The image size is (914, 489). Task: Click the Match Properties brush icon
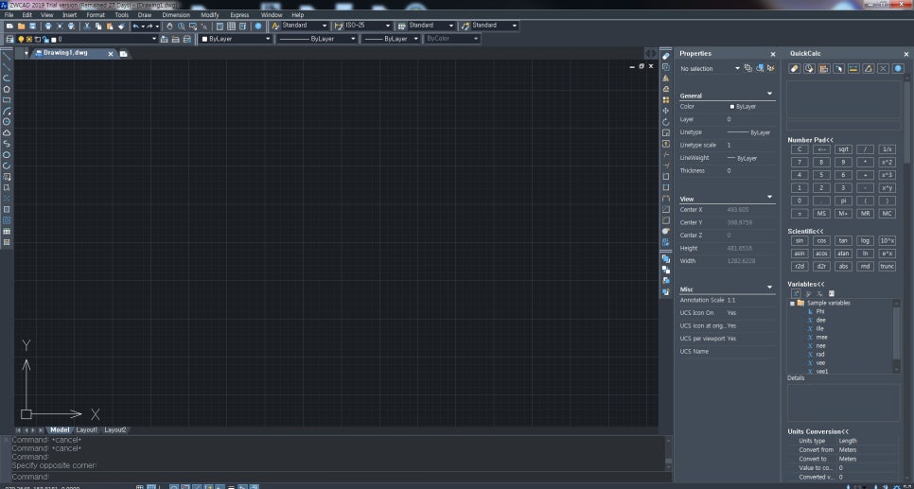[x=121, y=26]
